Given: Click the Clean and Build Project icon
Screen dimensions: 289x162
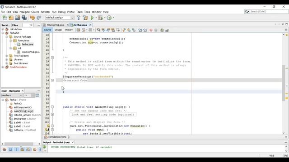Looking at the screenshot, I should tap(85, 18).
